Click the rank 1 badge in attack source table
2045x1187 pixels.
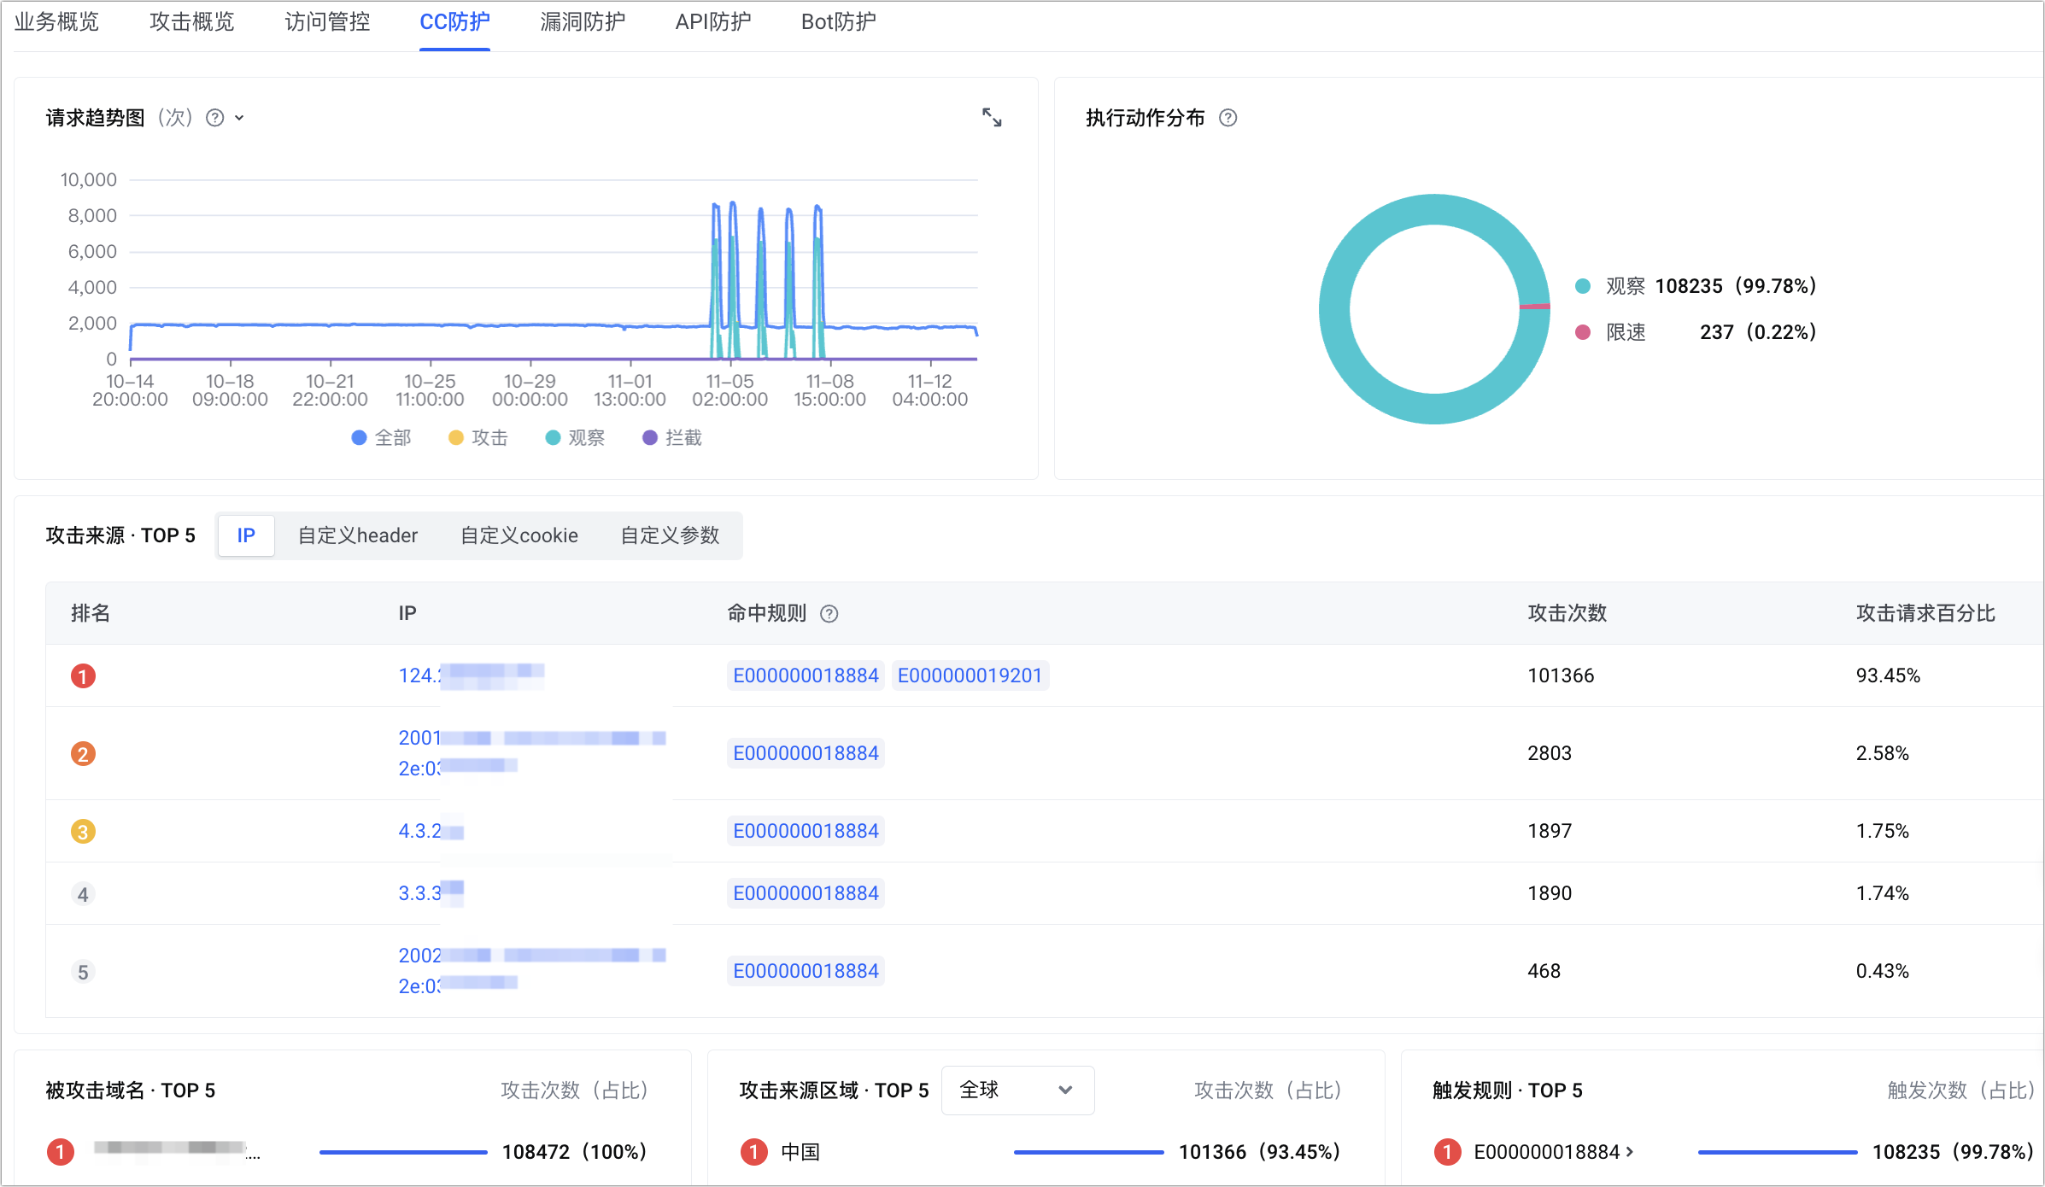click(83, 676)
